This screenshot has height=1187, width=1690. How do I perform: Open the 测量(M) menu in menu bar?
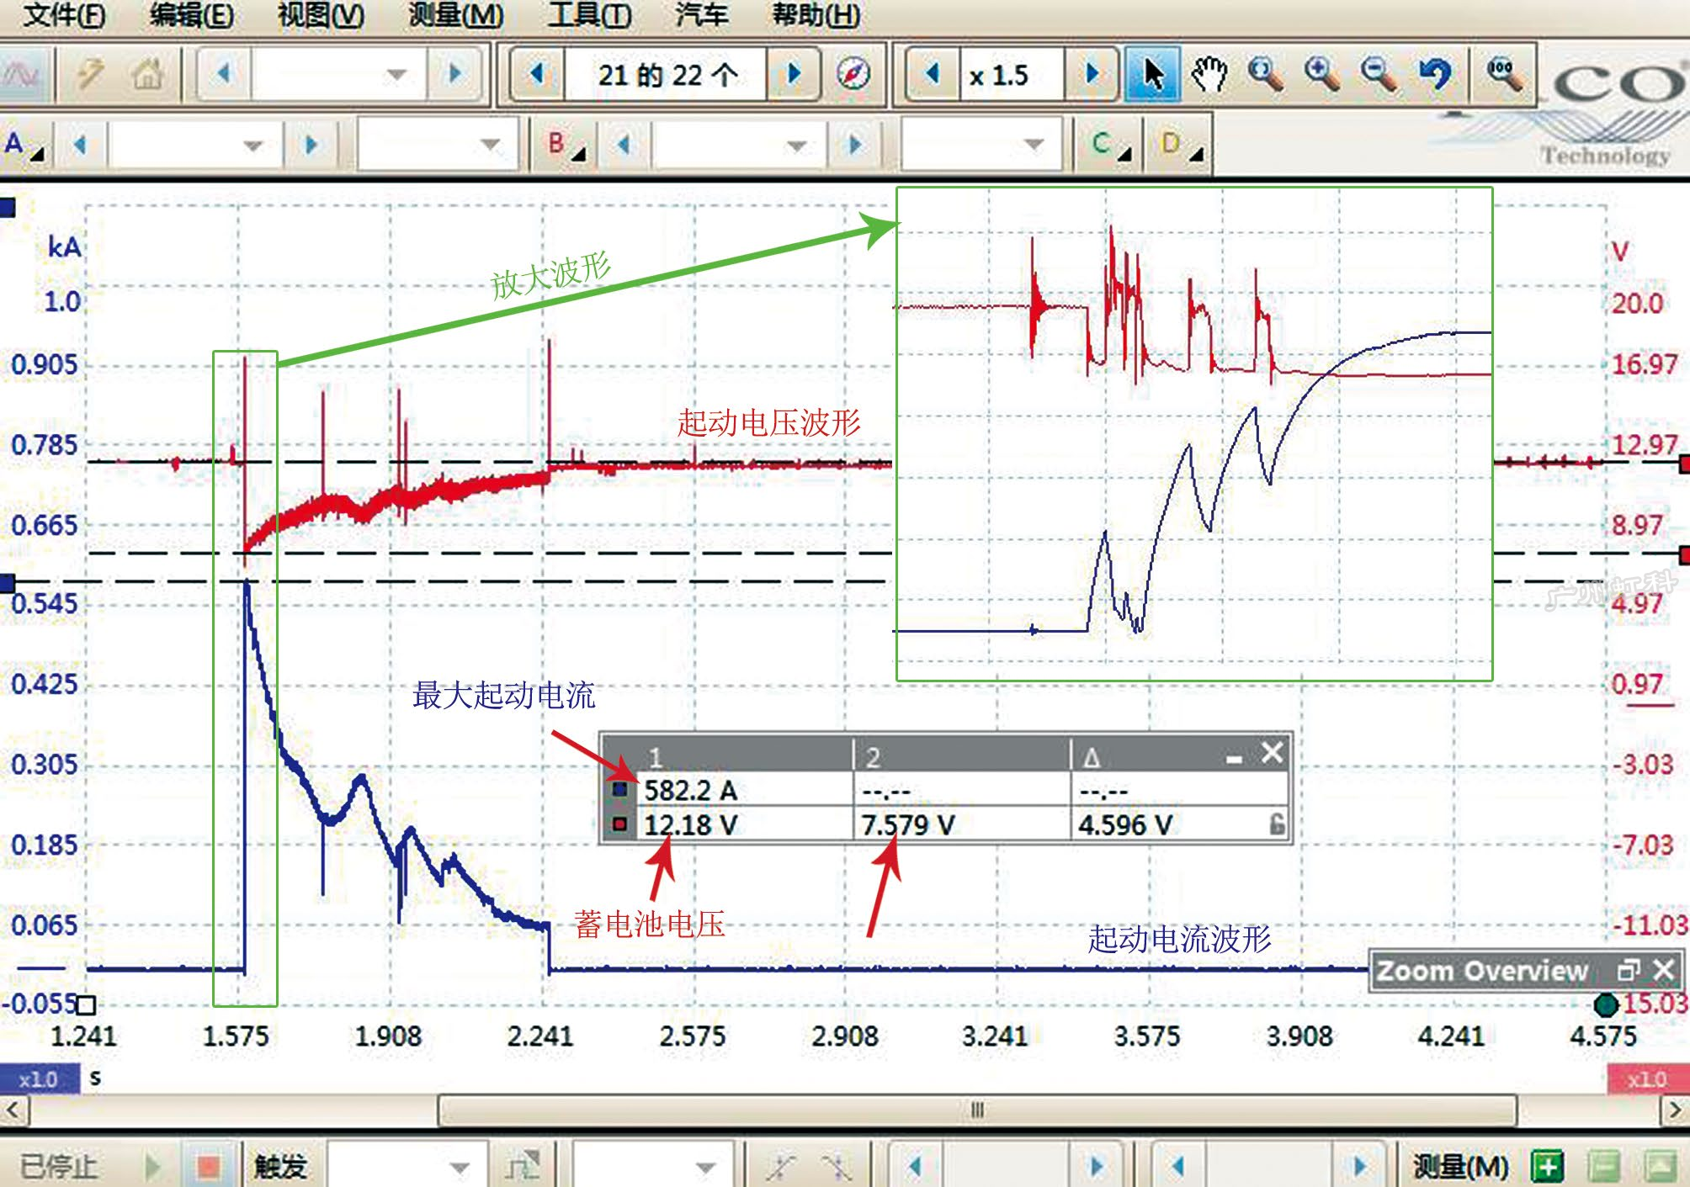(455, 15)
